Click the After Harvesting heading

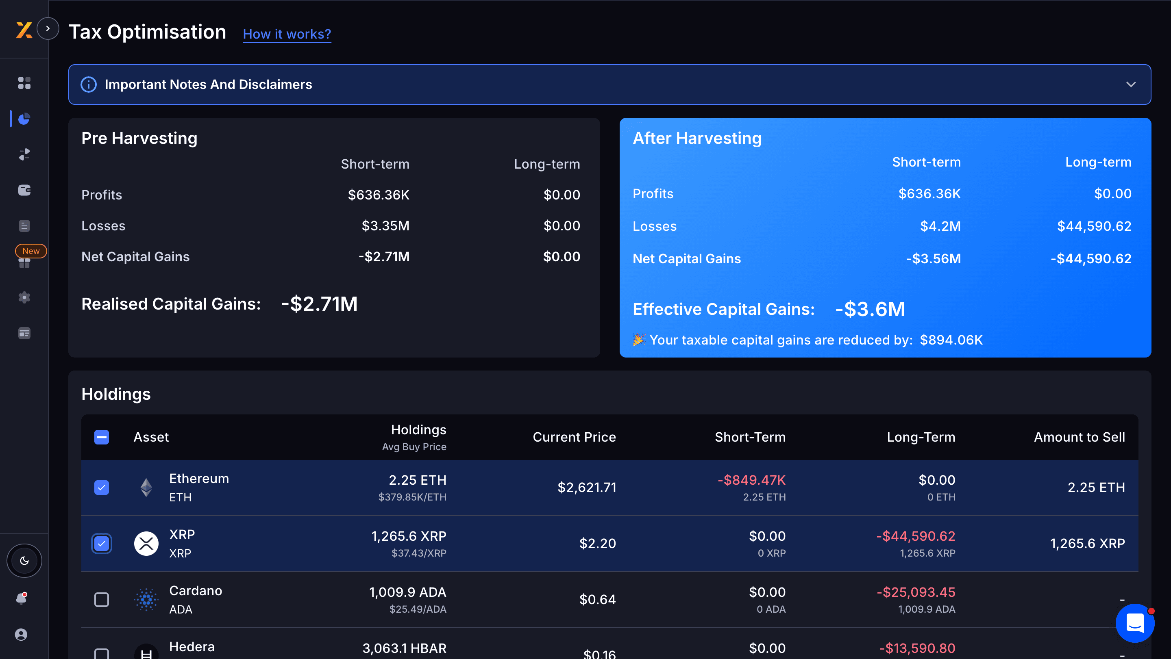click(x=697, y=138)
